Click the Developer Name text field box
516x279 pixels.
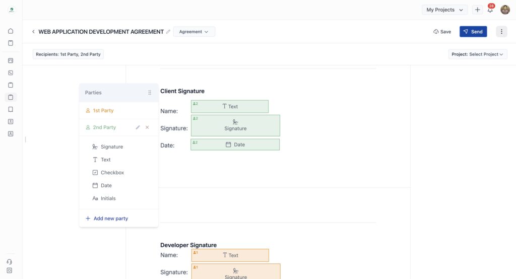tap(230, 255)
